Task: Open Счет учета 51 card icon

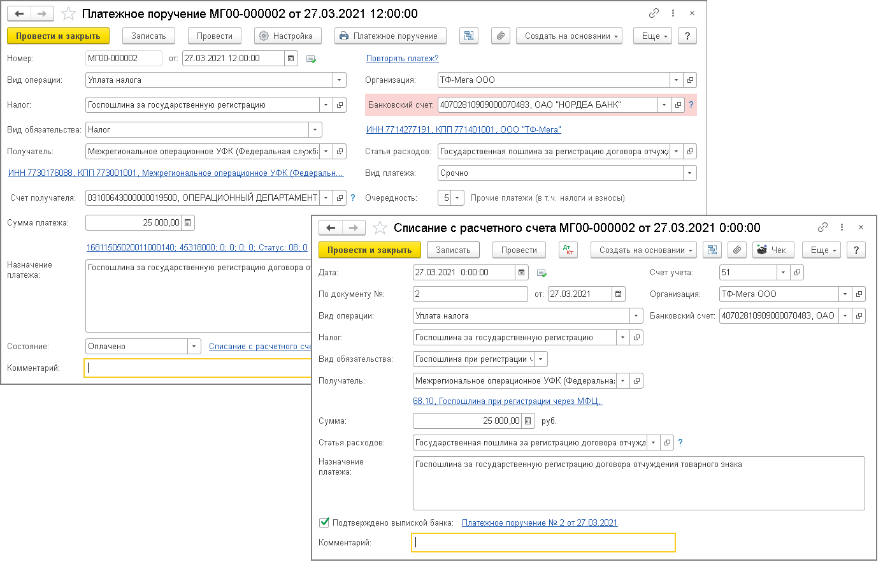Action: click(796, 273)
